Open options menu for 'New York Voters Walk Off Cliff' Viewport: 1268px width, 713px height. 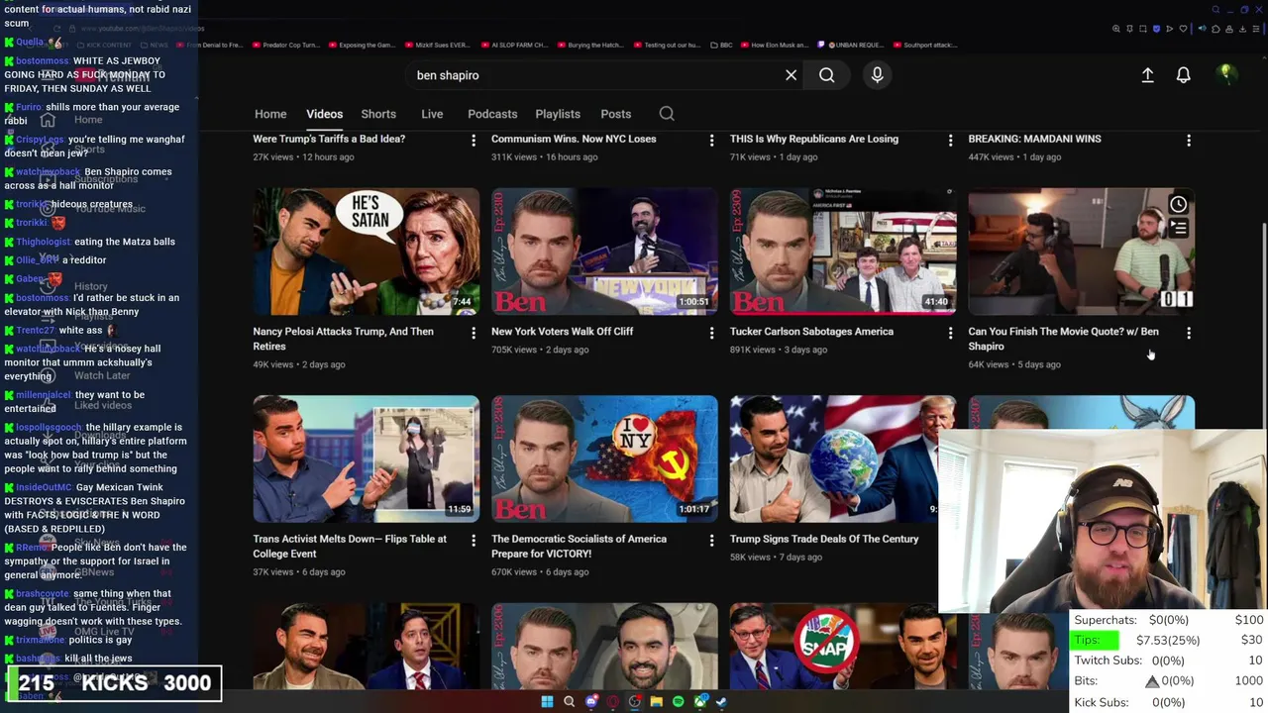pos(711,333)
